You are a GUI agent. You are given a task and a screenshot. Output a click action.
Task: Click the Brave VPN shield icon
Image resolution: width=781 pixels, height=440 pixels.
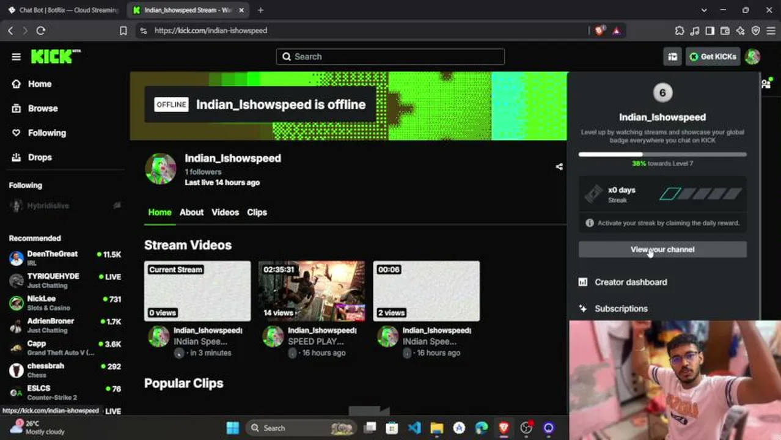pyautogui.click(x=755, y=30)
